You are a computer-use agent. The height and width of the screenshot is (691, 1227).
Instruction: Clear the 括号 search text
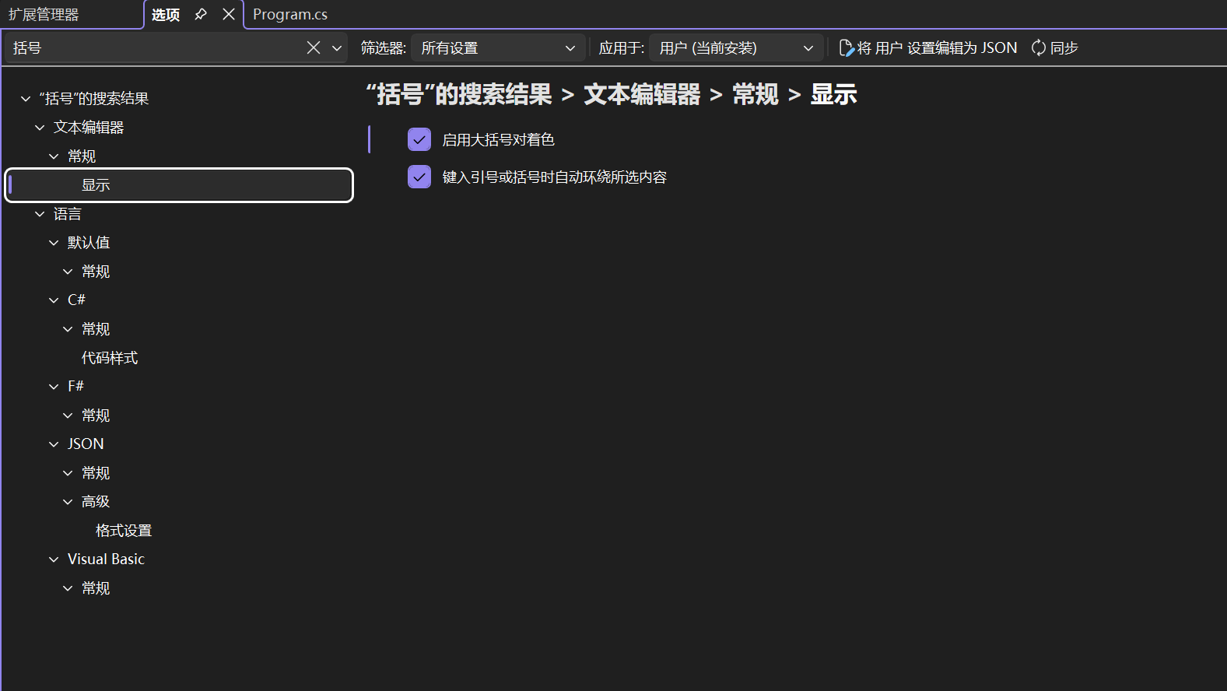pos(314,47)
